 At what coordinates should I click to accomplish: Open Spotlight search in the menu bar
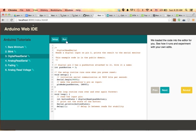pyautogui.click(x=186, y=10)
